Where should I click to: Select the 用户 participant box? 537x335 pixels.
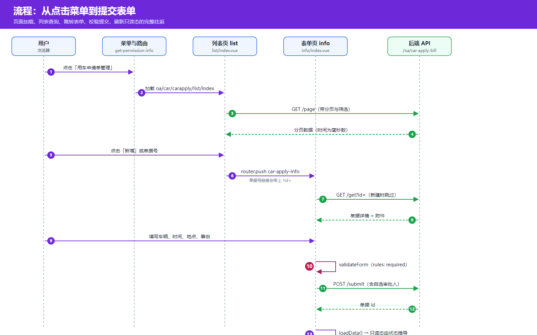click(x=44, y=46)
